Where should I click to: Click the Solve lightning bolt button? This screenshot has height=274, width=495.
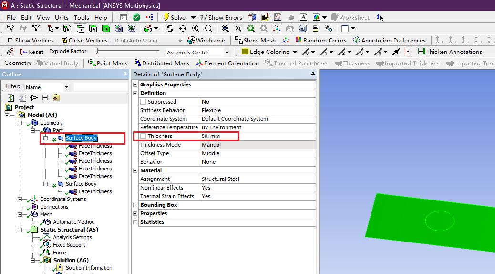(x=174, y=17)
